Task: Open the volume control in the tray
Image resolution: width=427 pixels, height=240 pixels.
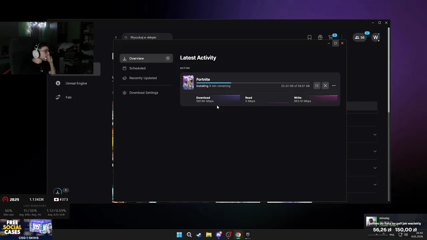Action: coord(406,235)
